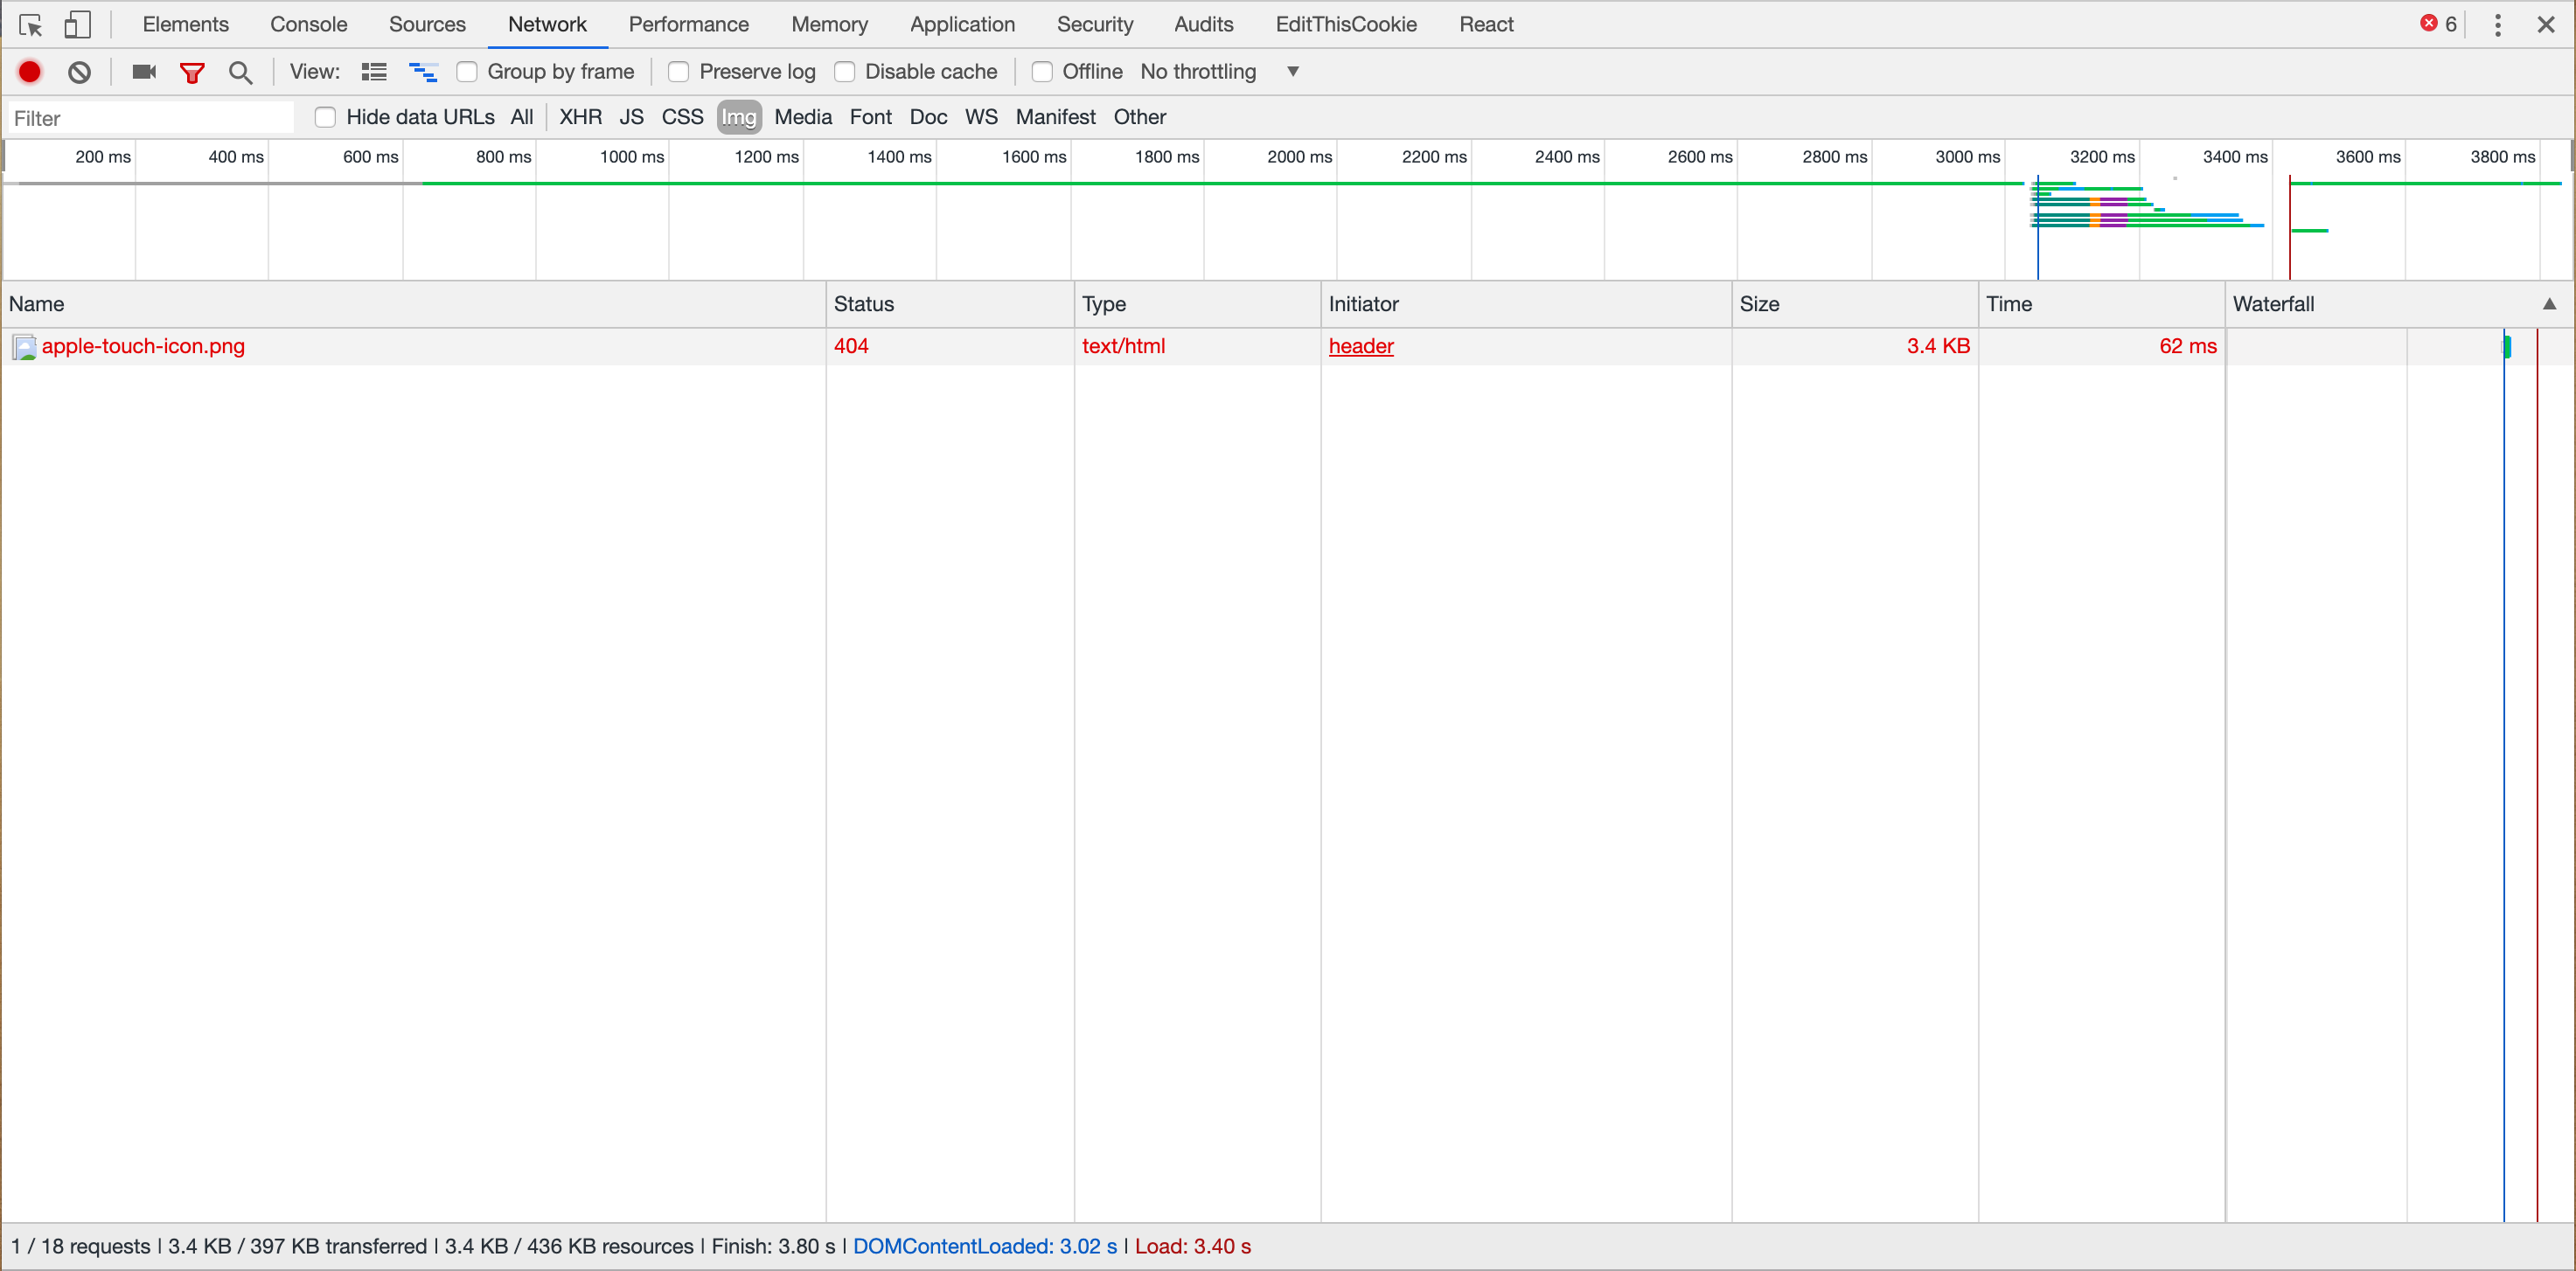Show overview waterfall view icon
This screenshot has width=2576, height=1271.
pos(423,72)
